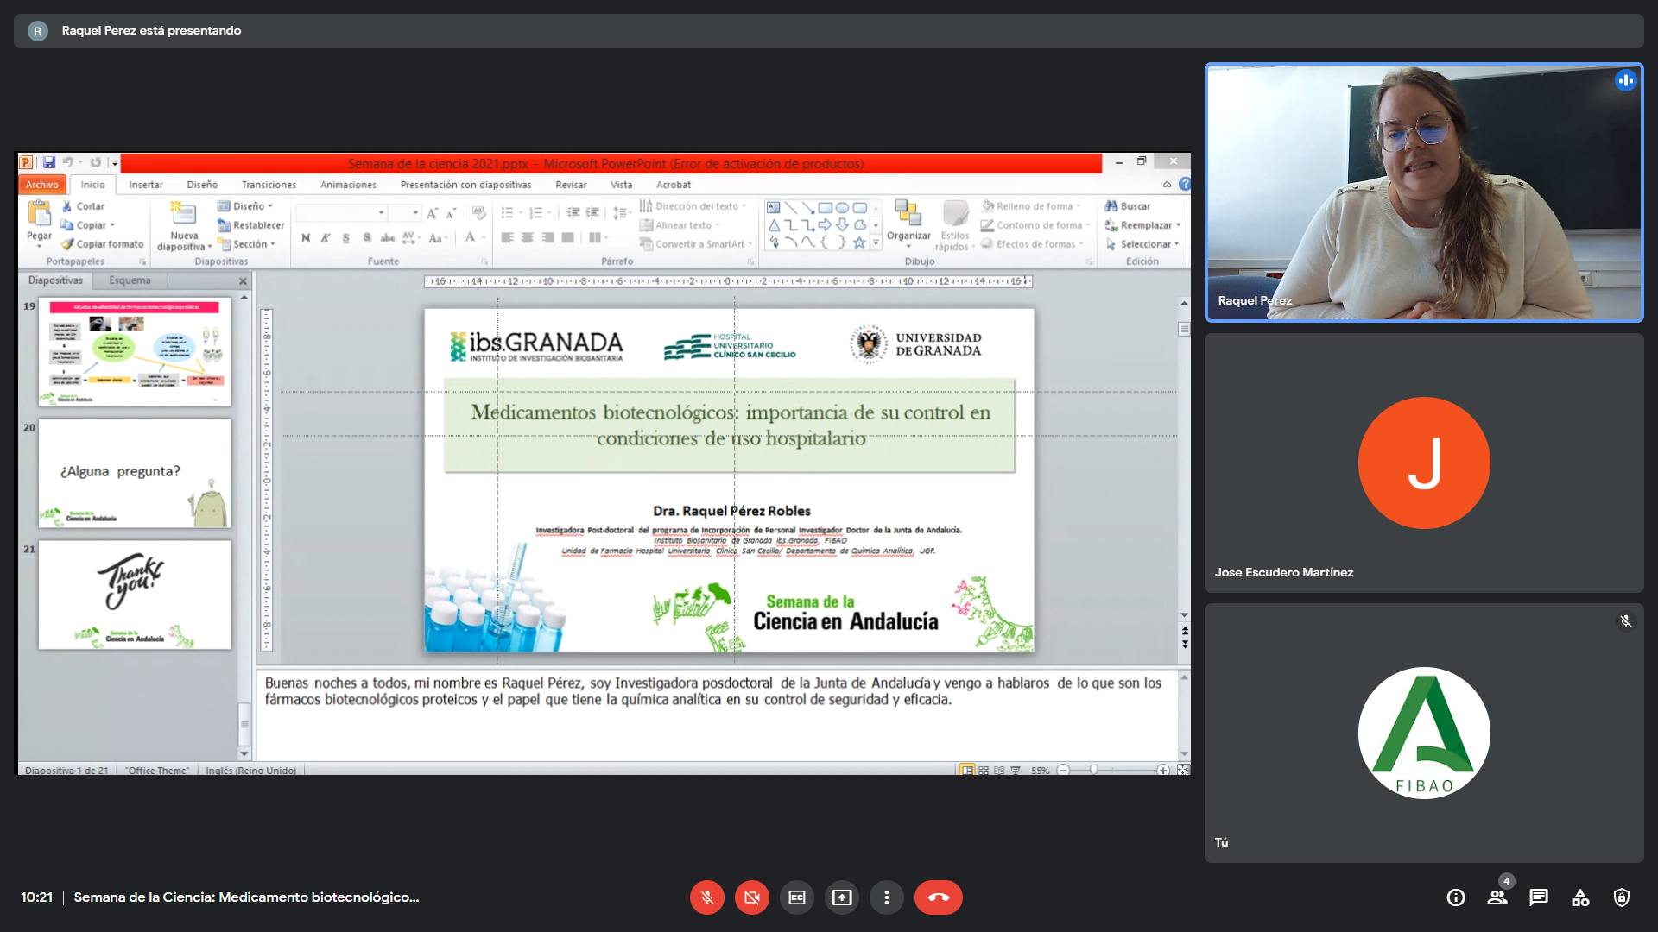The height and width of the screenshot is (932, 1658).
Task: Click redo icon in quick access toolbar
Action: pyautogui.click(x=96, y=162)
